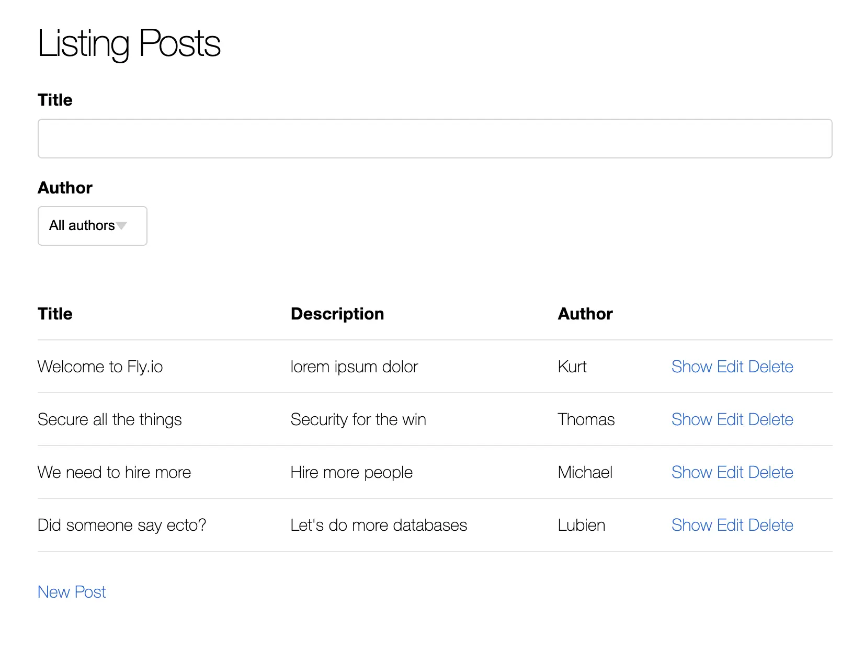Click the Description column header
This screenshot has width=864, height=662.
pyautogui.click(x=337, y=314)
